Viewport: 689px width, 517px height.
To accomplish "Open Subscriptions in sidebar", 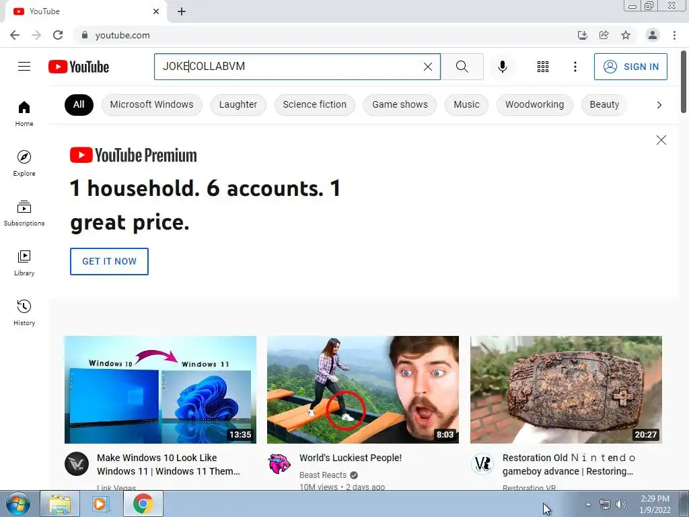I will pyautogui.click(x=24, y=213).
